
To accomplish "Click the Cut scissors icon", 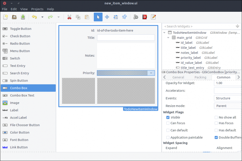I will 69,17.
